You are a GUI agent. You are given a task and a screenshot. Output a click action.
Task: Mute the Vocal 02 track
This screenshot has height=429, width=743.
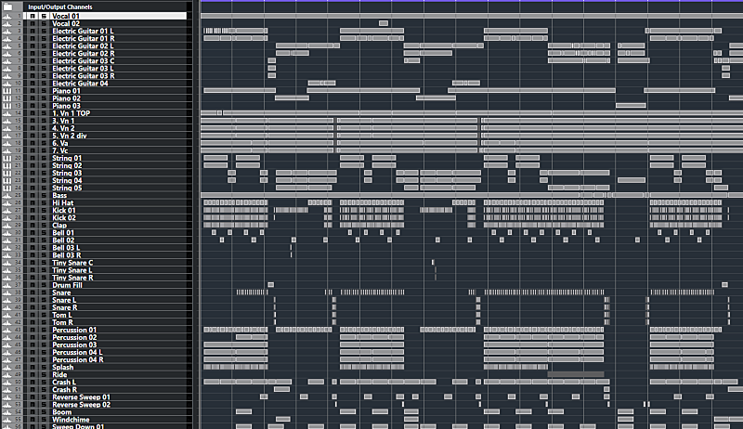[x=33, y=23]
